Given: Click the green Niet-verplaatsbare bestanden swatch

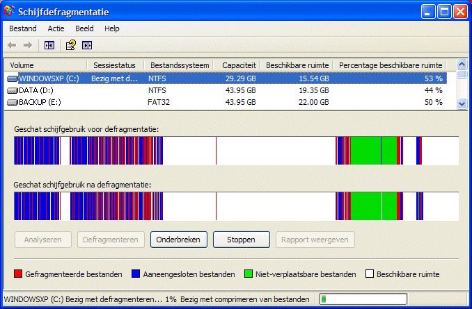Looking at the screenshot, I should click(249, 274).
